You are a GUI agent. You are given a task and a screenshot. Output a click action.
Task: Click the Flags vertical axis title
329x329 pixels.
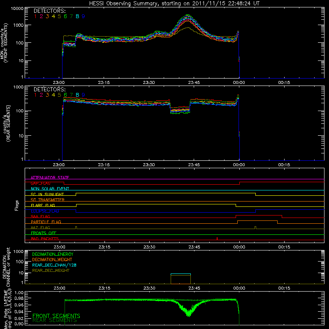click(x=17, y=205)
